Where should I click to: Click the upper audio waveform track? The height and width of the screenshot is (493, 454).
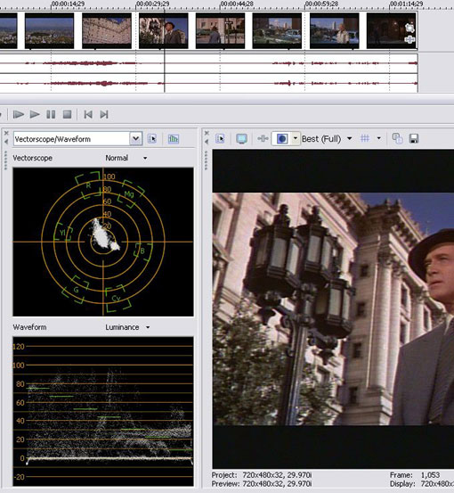coord(208,63)
